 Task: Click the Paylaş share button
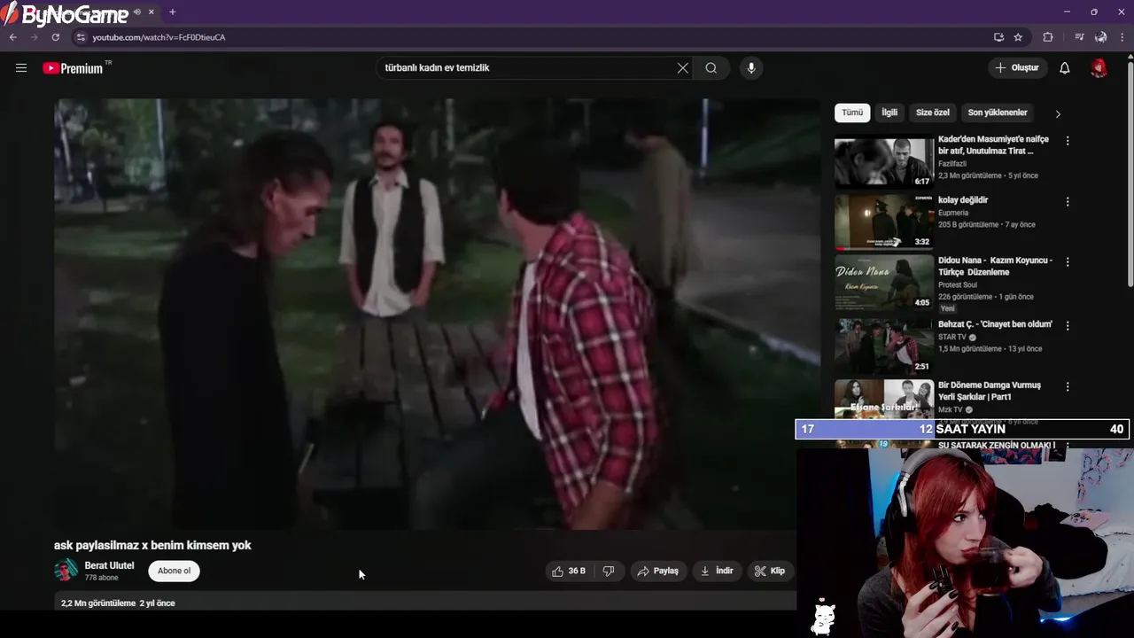(x=657, y=572)
